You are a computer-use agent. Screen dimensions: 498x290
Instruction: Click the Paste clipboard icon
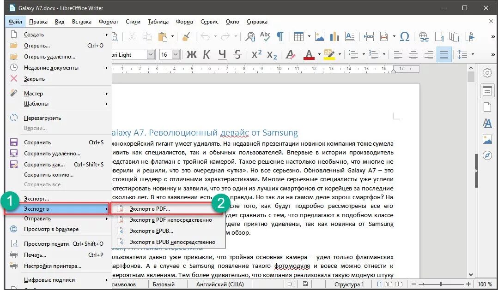[163, 36]
